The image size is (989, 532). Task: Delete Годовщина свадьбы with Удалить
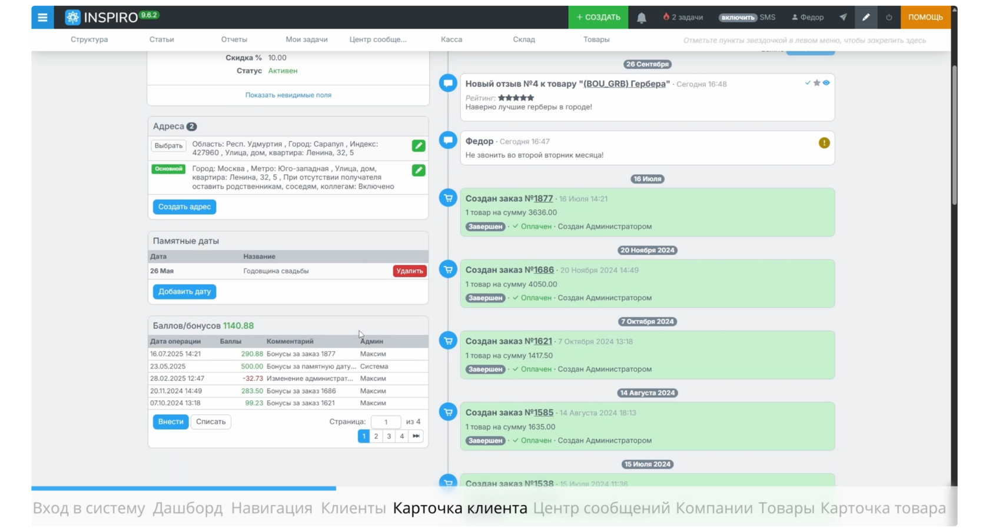(x=410, y=271)
